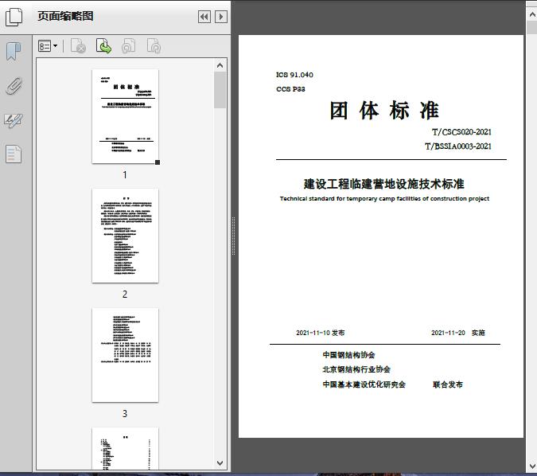Image resolution: width=537 pixels, height=476 pixels.
Task: Click the document view scroll-down arrow
Action: tap(531, 466)
